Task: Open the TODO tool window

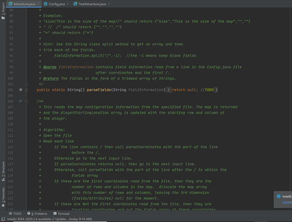Action: tap(15, 214)
